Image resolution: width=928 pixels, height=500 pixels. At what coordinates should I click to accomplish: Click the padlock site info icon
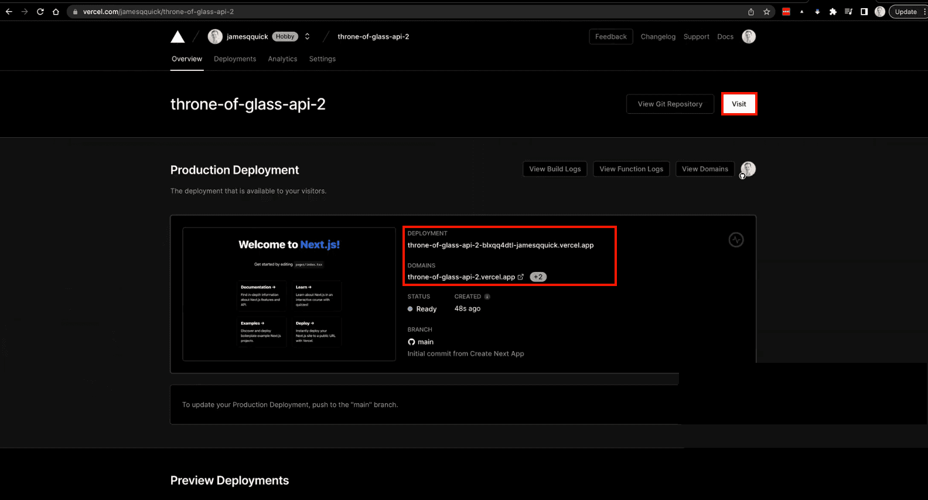point(75,12)
